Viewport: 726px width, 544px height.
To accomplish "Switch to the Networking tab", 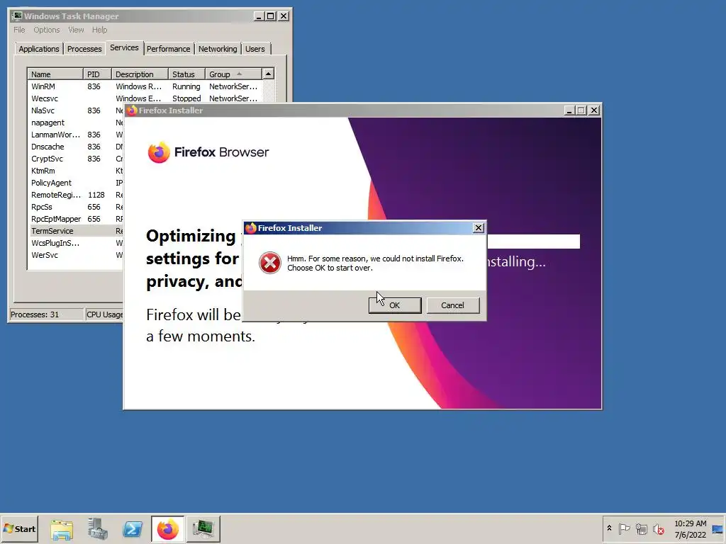I will 218,49.
